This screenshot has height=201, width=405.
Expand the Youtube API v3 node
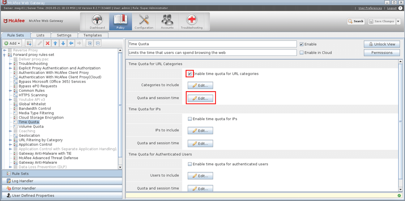click(x=10, y=100)
